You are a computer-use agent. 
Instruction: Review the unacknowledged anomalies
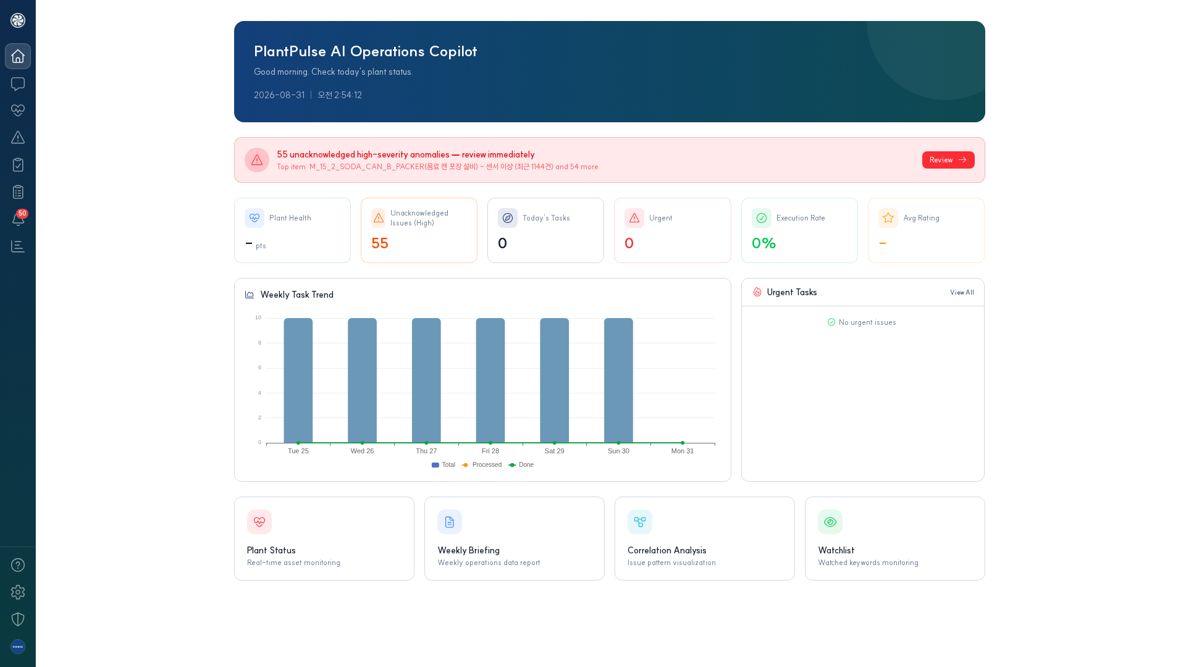[948, 160]
